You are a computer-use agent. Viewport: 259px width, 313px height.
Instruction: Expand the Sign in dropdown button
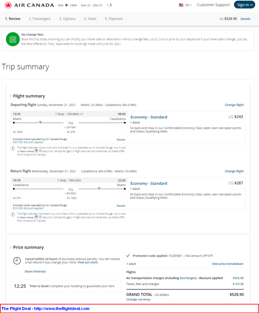coord(245,5)
